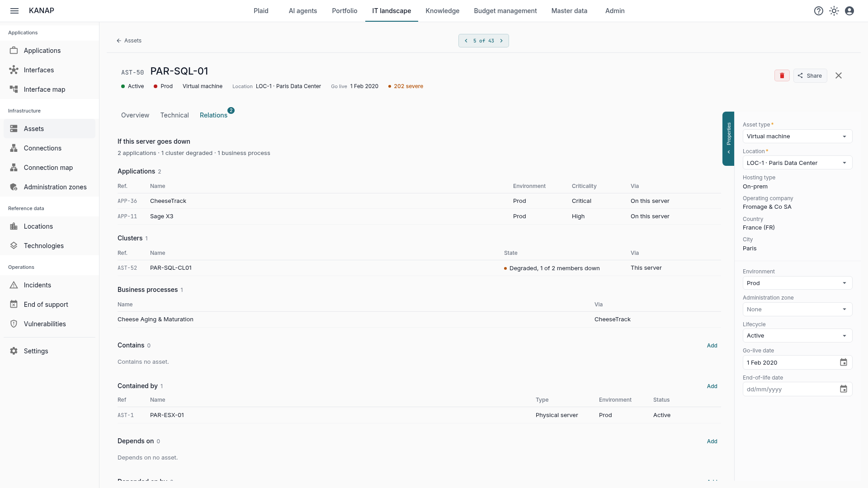This screenshot has width=868, height=488.
Task: Open Interfaces in the sidebar
Action: pyautogui.click(x=49, y=70)
